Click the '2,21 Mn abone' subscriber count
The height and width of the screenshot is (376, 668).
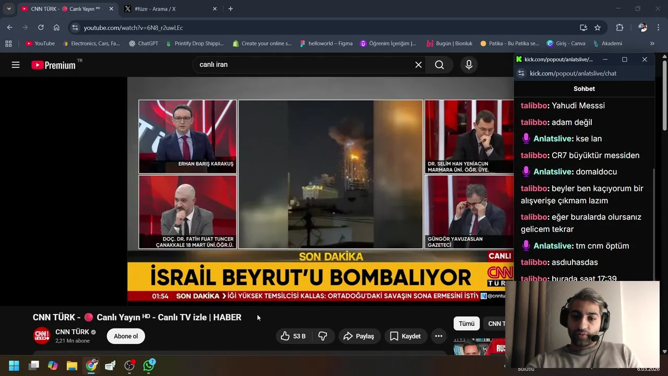click(73, 341)
